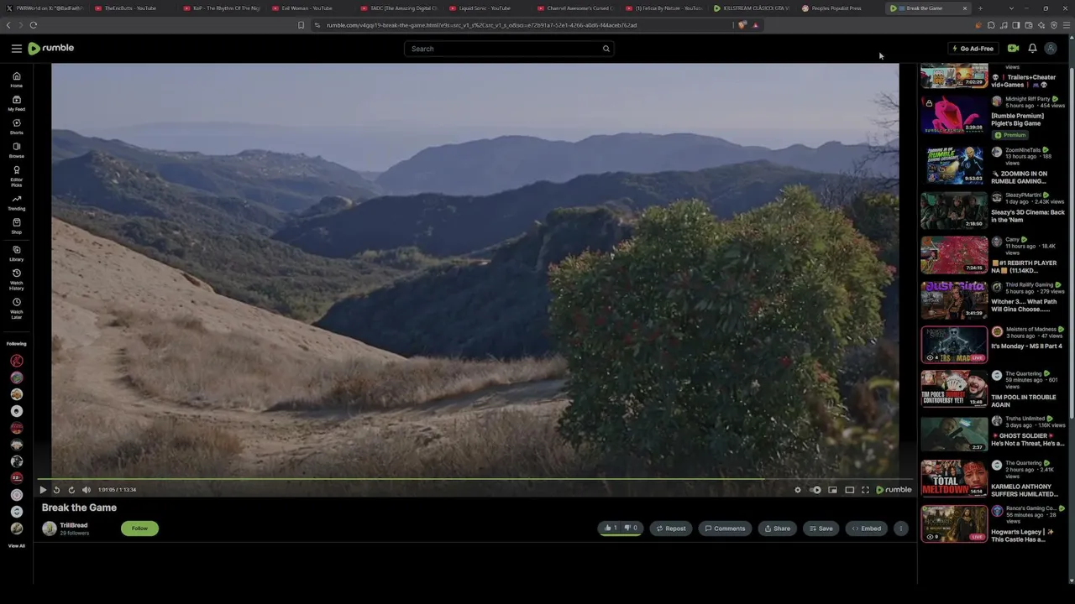Enable picture-in-picture mode
The width and height of the screenshot is (1075, 604).
pos(832,490)
